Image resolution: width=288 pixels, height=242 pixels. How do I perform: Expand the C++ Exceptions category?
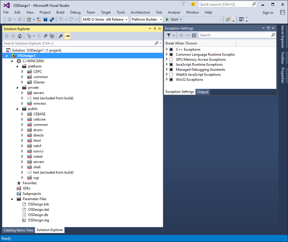tap(167, 49)
